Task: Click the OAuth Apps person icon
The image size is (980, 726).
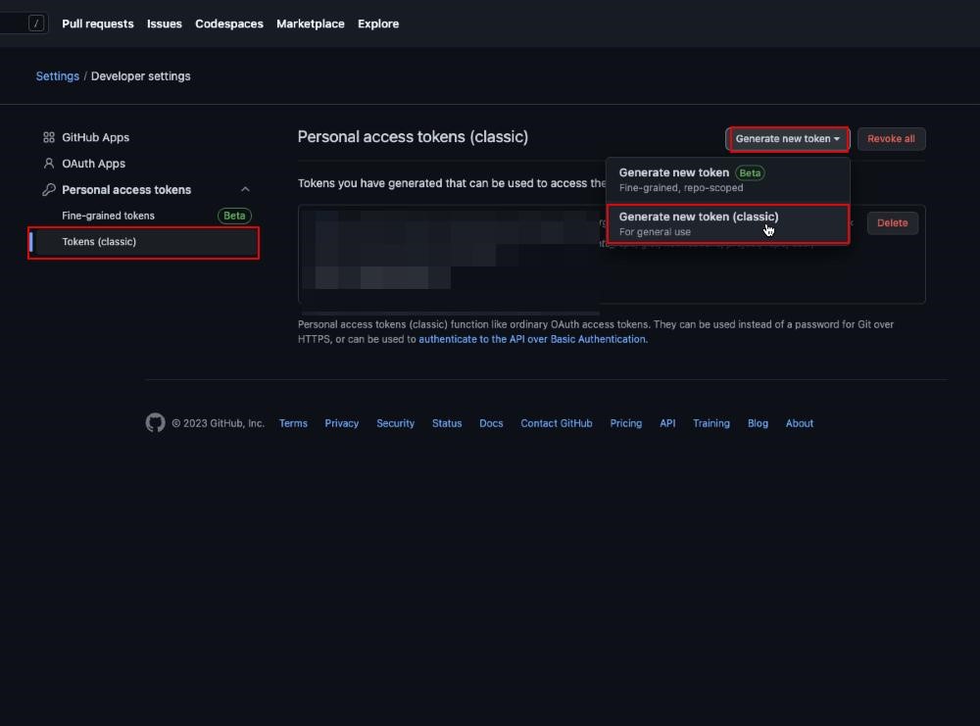Action: (49, 163)
